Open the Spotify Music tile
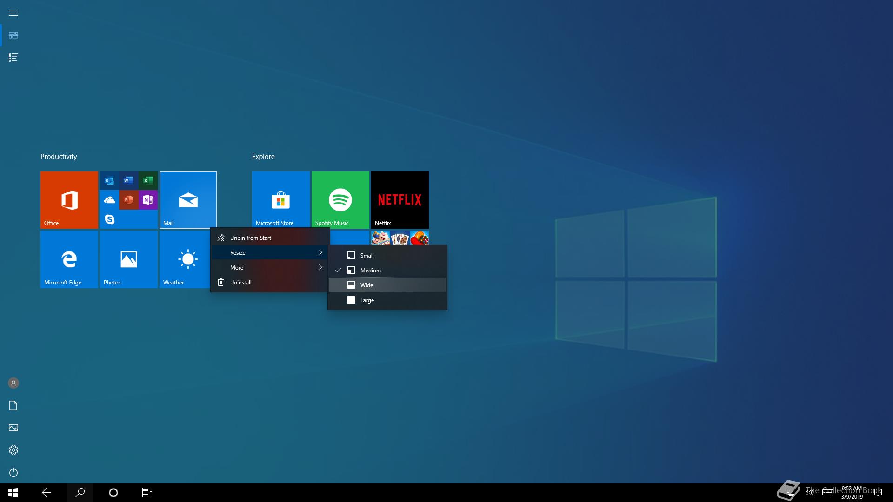The height and width of the screenshot is (502, 893). click(x=340, y=200)
